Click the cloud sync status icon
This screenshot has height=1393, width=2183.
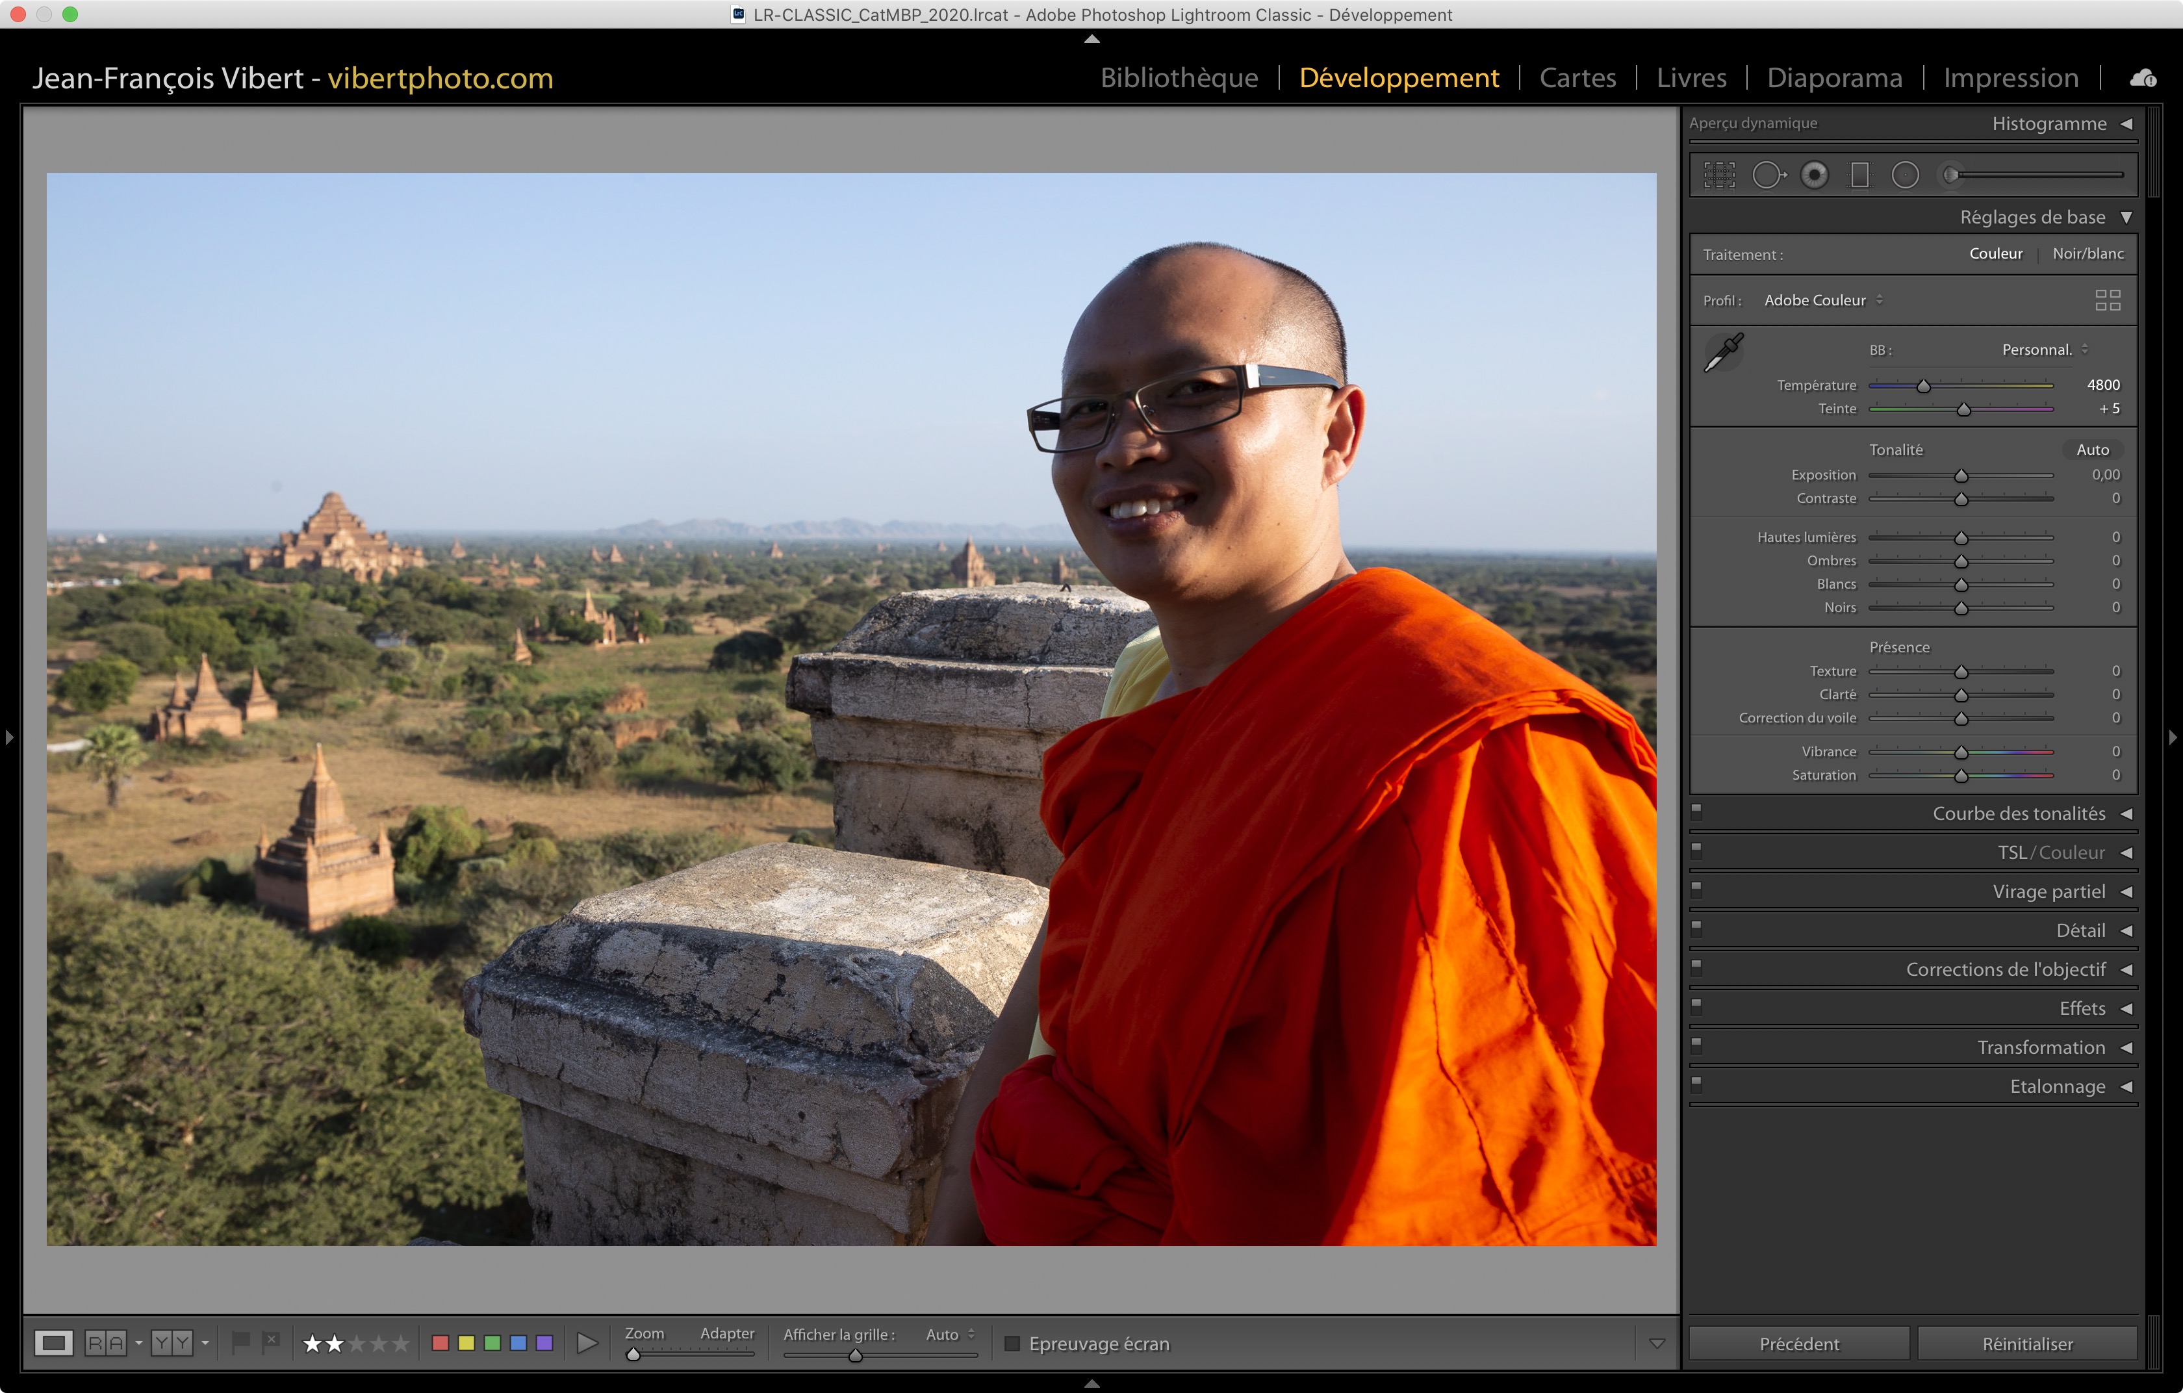pyautogui.click(x=2143, y=78)
